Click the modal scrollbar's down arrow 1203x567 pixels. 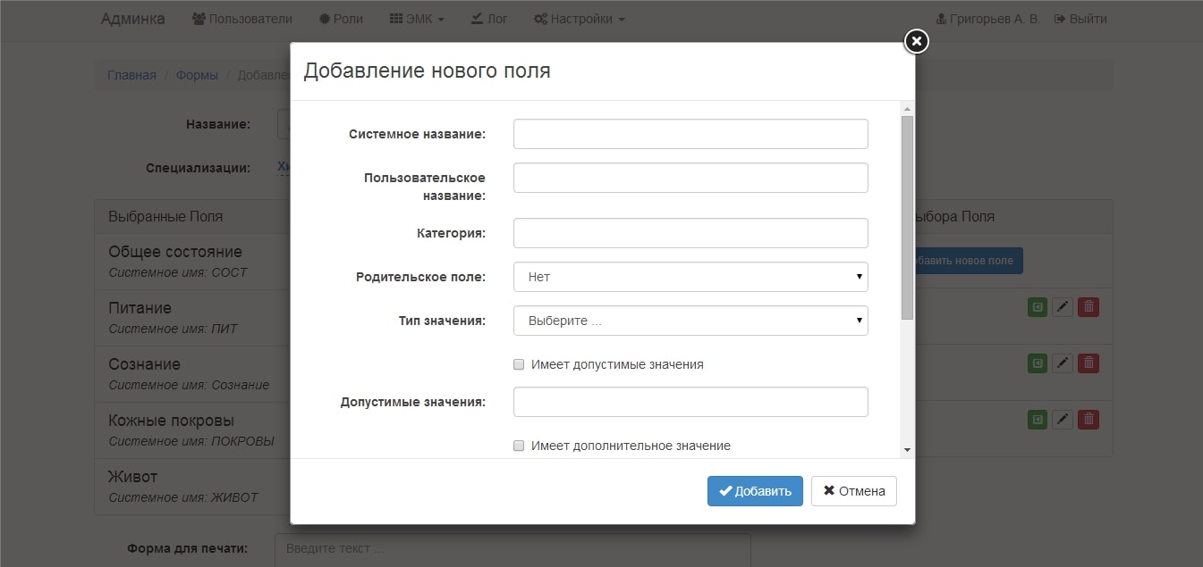pos(907,450)
